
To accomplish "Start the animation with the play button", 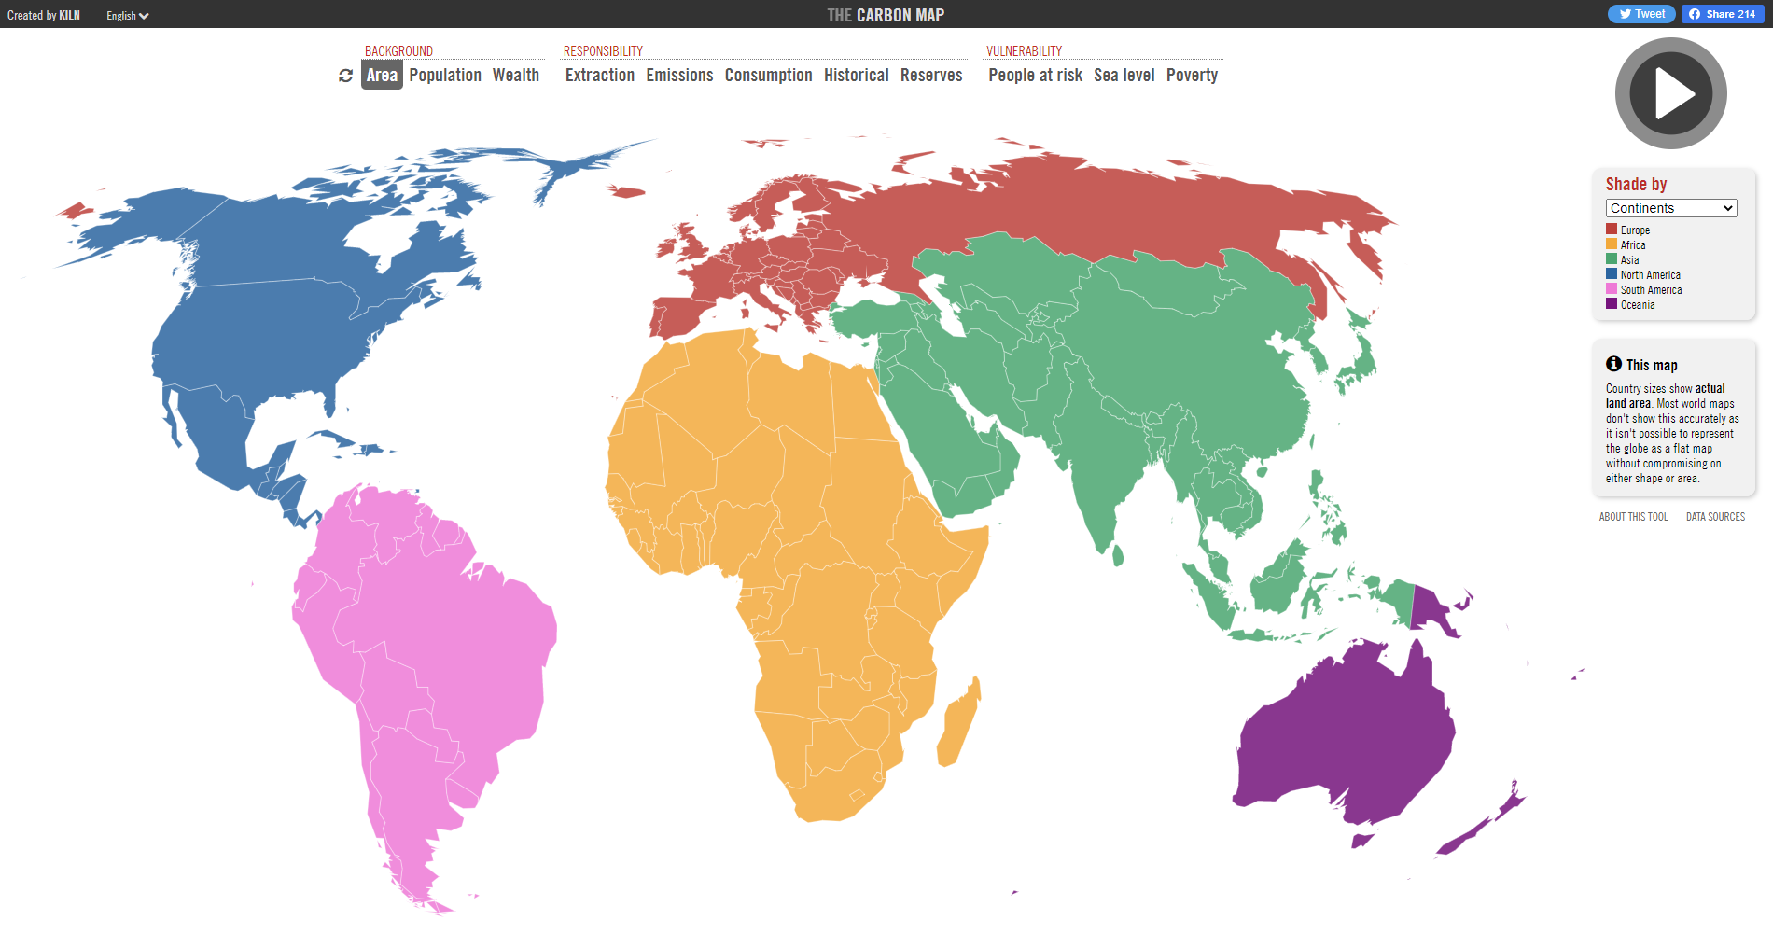I will [x=1670, y=93].
